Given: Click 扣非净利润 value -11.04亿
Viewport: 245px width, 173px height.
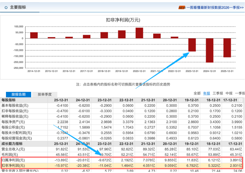Looking at the screenshot, I should (x=105, y=165).
